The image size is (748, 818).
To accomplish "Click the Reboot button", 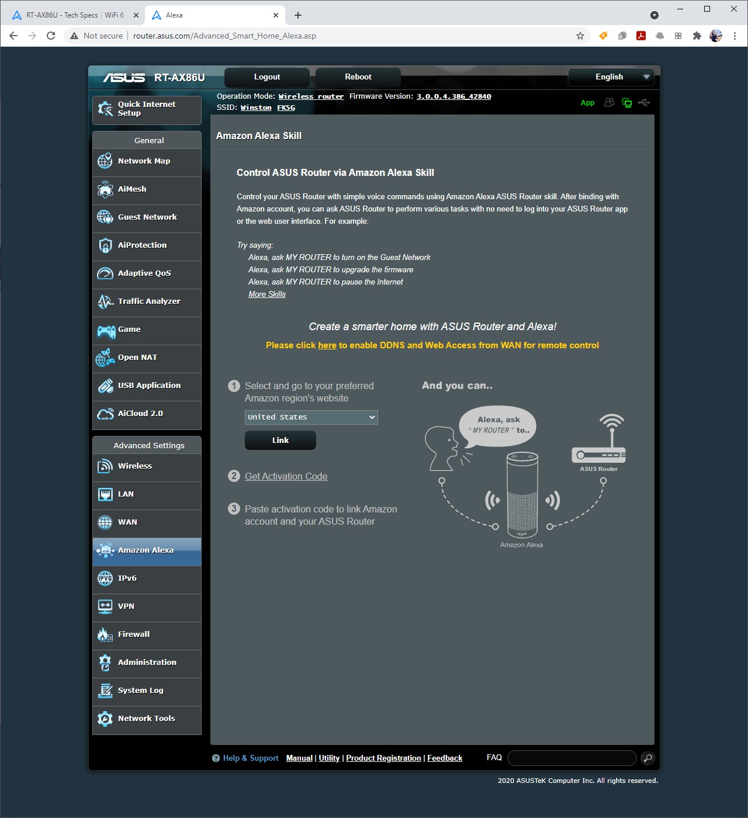I will coord(358,77).
